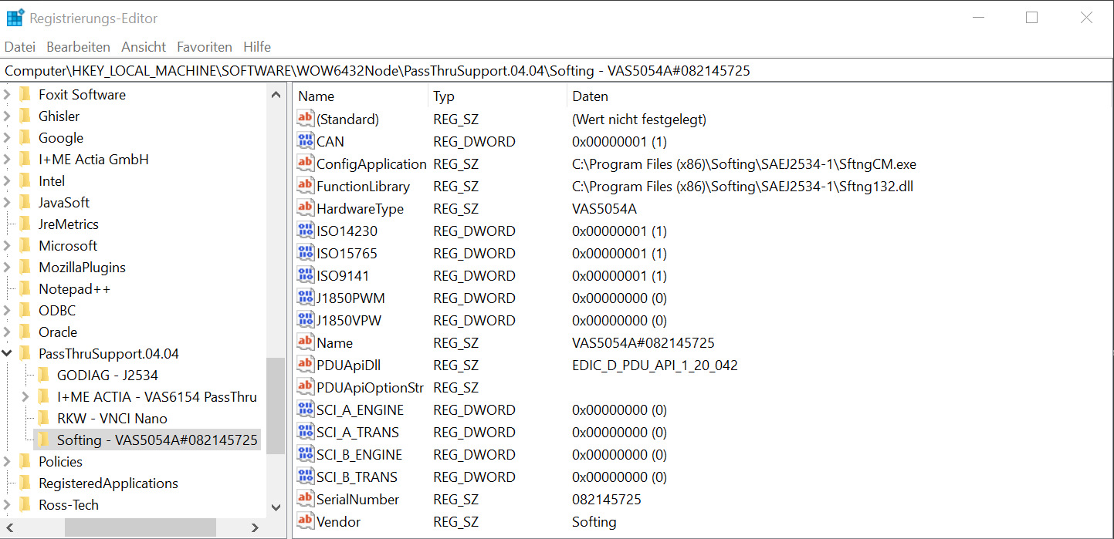Click the folder icon of RKW - VNCI Nano

(x=44, y=419)
